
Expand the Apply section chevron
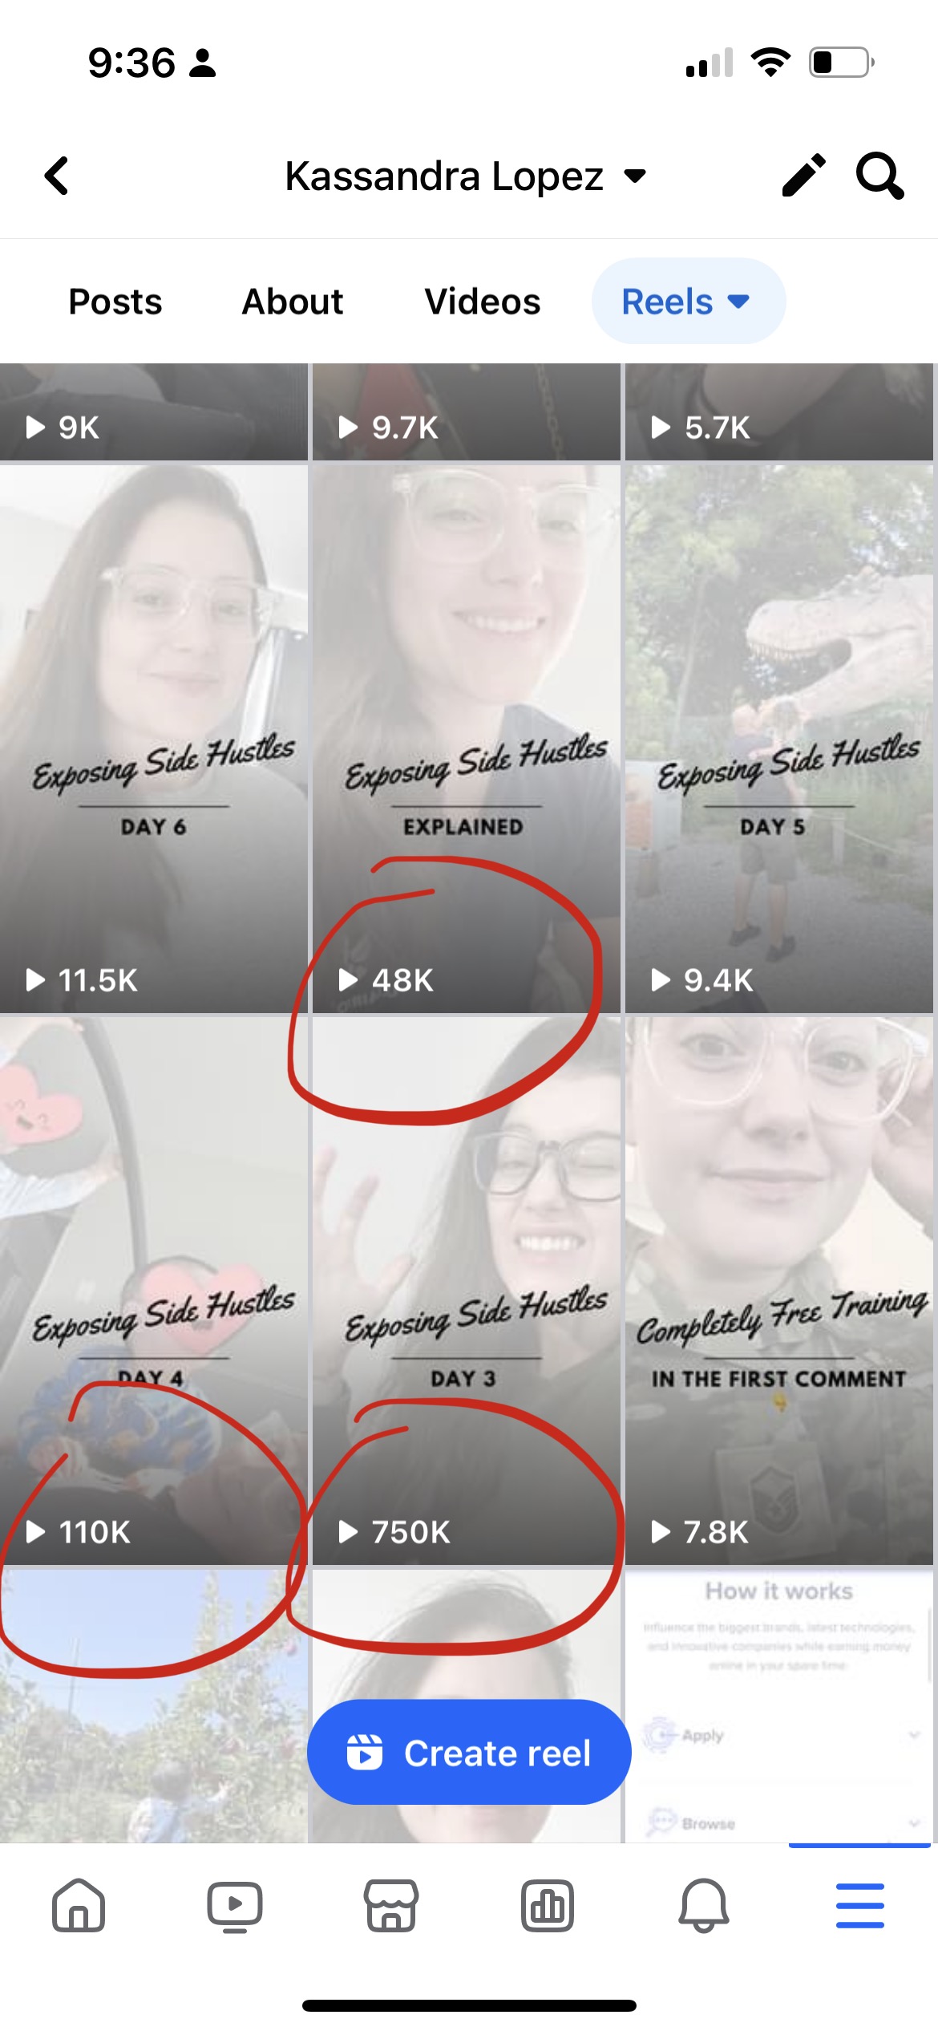(913, 1735)
